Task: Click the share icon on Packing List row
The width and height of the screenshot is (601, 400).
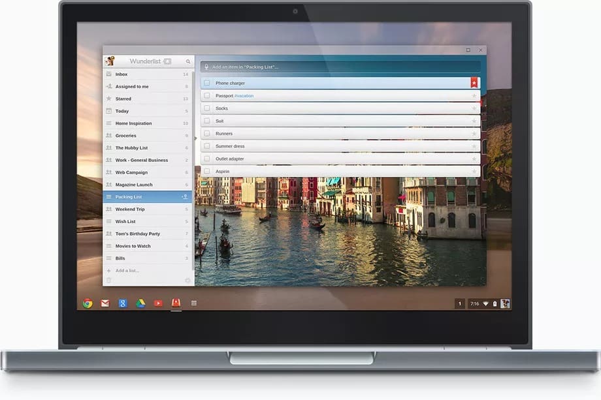Action: click(185, 197)
